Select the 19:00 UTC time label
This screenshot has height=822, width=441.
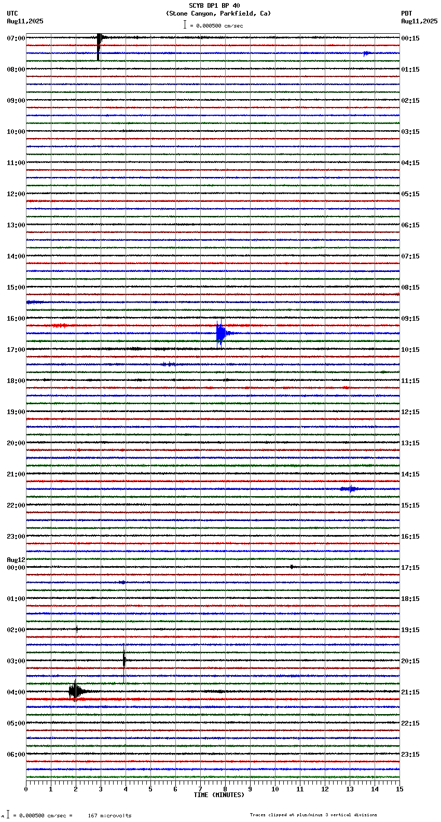coord(16,412)
